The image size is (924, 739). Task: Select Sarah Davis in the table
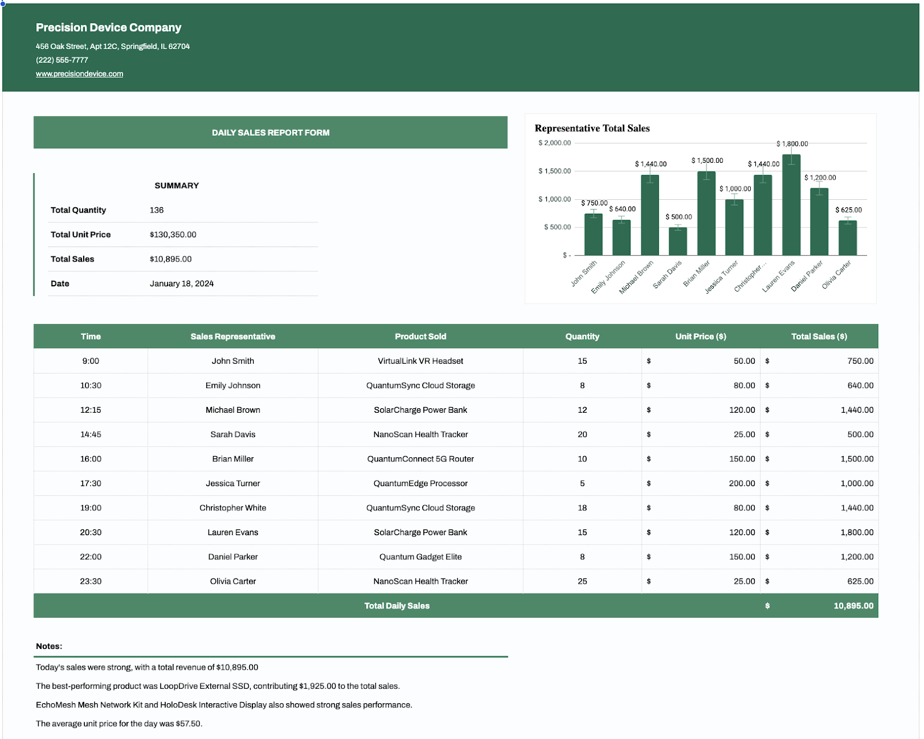[233, 434]
